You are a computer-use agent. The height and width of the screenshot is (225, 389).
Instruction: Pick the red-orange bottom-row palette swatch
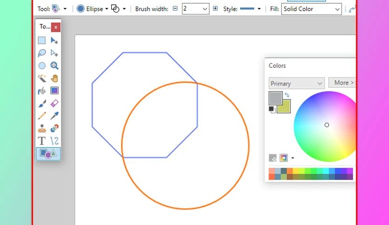[272, 177]
